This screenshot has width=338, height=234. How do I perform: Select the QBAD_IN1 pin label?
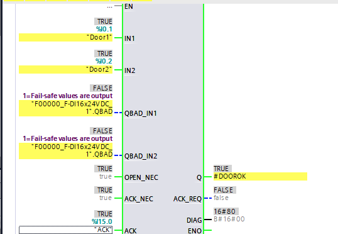pos(141,113)
